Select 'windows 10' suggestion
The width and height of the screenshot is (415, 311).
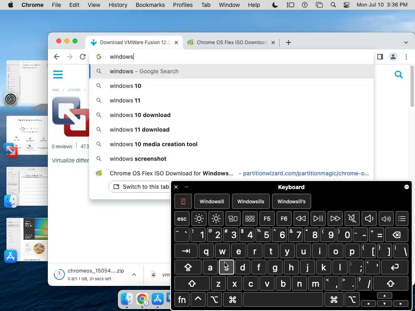click(231, 86)
